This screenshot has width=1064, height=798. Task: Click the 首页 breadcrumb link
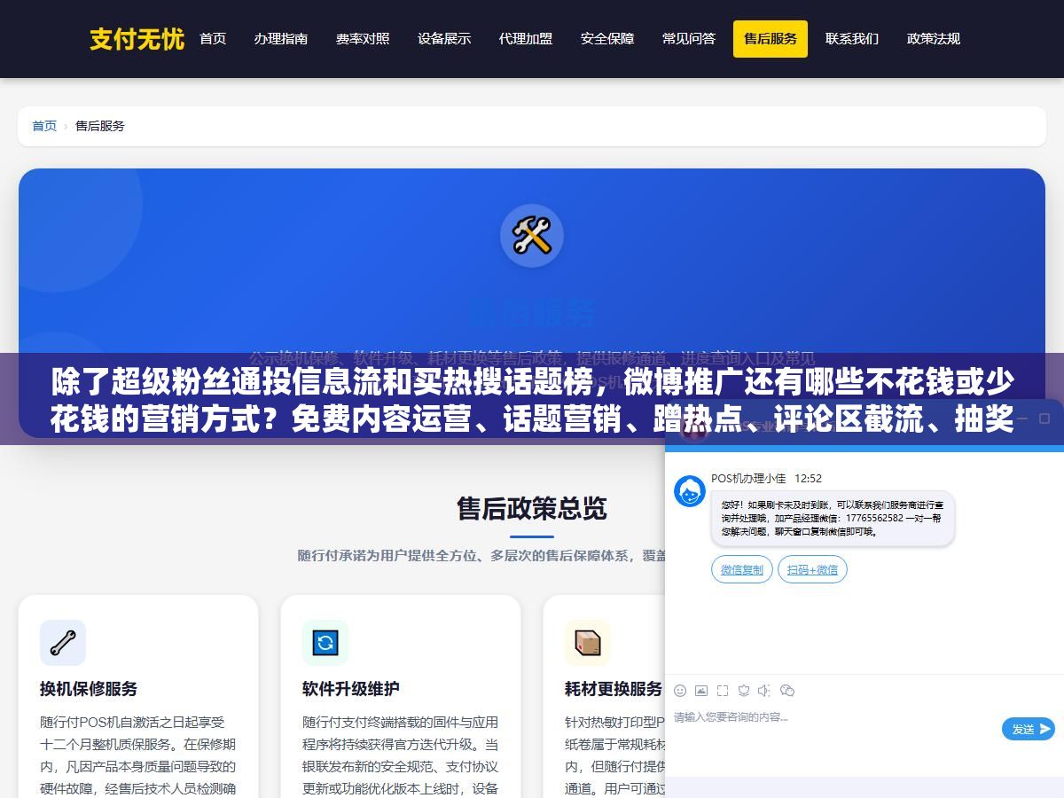(44, 126)
